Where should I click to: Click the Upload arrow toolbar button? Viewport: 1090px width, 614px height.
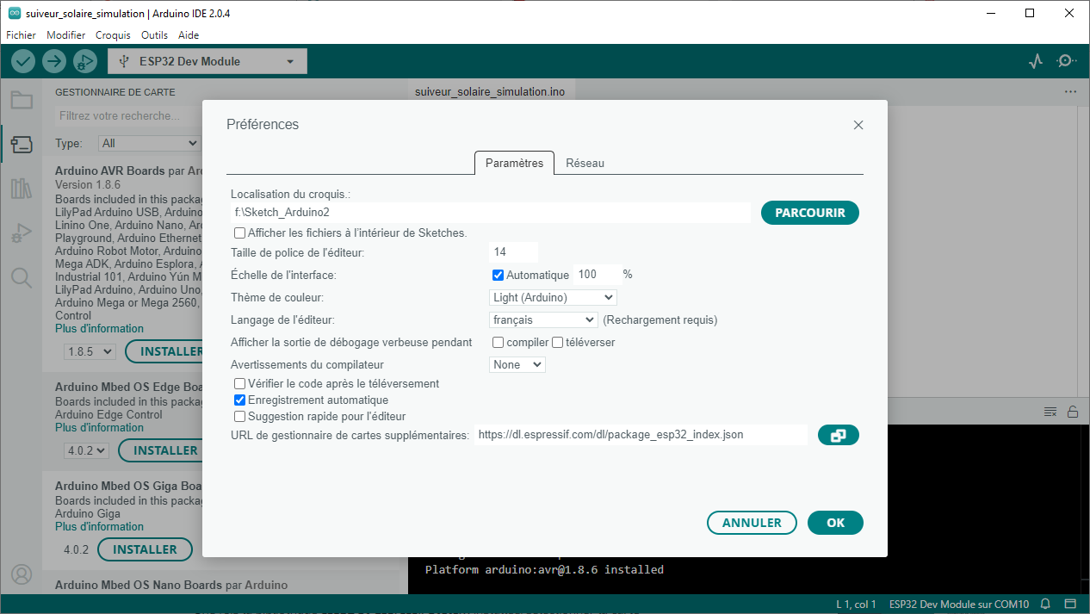pyautogui.click(x=54, y=61)
